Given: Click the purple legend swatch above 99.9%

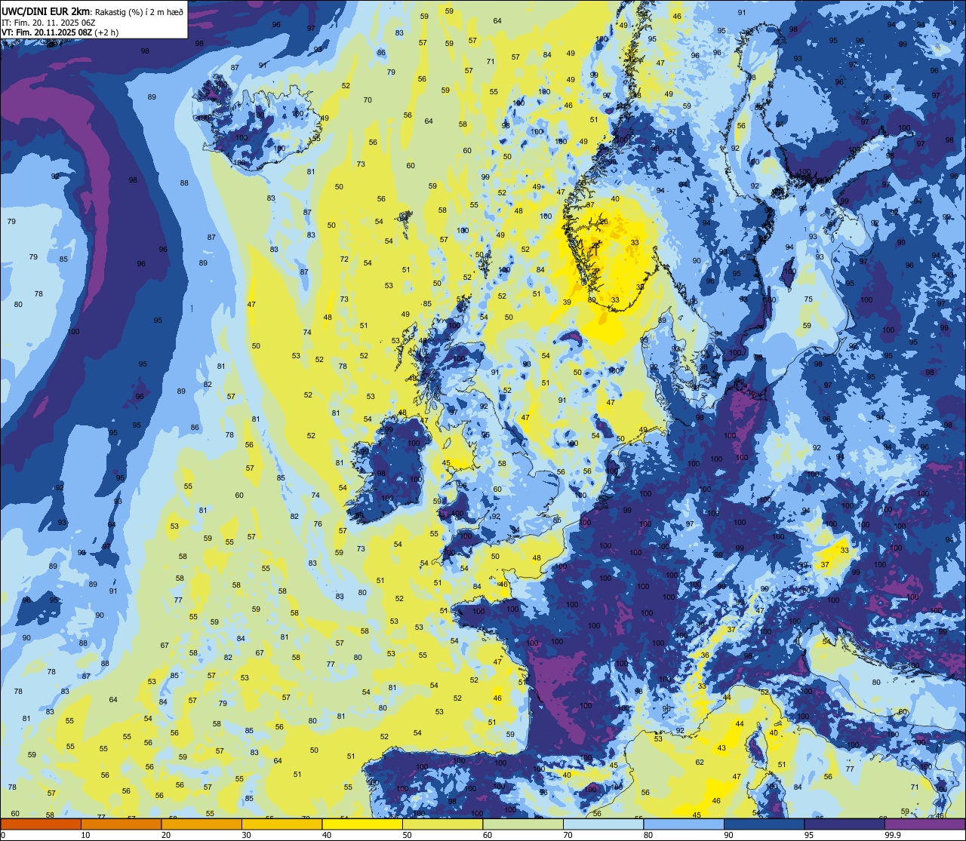Looking at the screenshot, I should pos(924,824).
